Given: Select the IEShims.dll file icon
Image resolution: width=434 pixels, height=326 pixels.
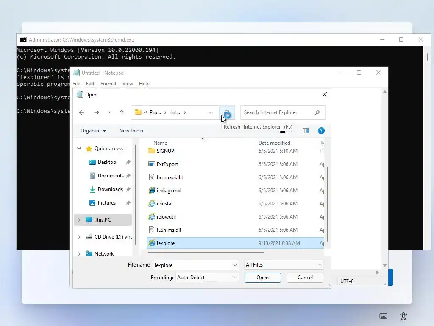Looking at the screenshot, I should point(151,230).
